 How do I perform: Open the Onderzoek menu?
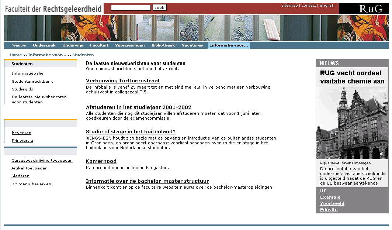(44, 45)
